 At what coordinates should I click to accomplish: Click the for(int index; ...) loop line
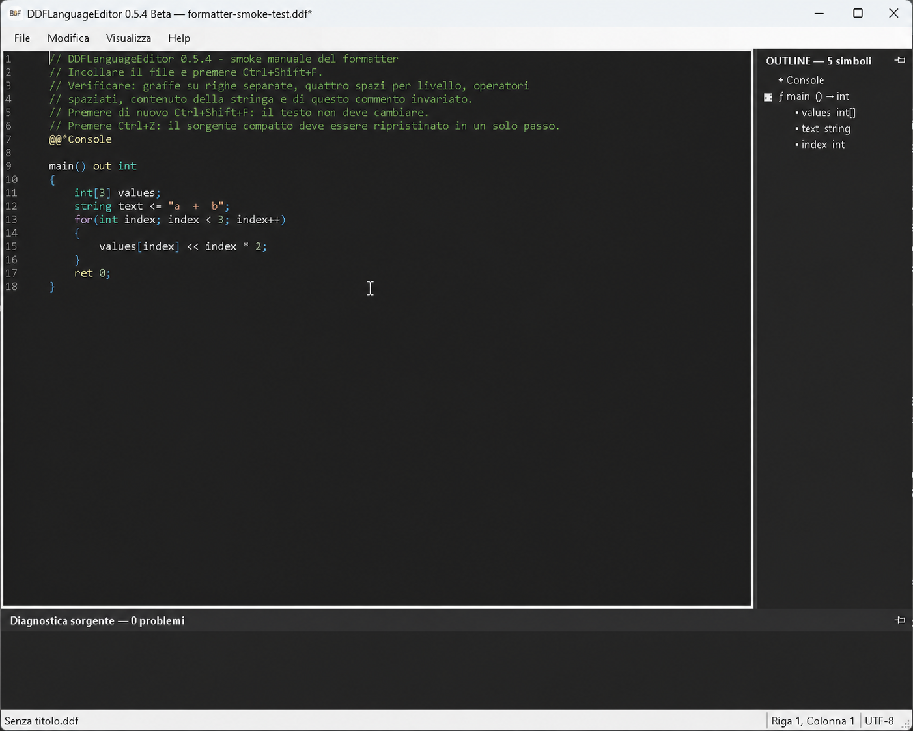180,220
